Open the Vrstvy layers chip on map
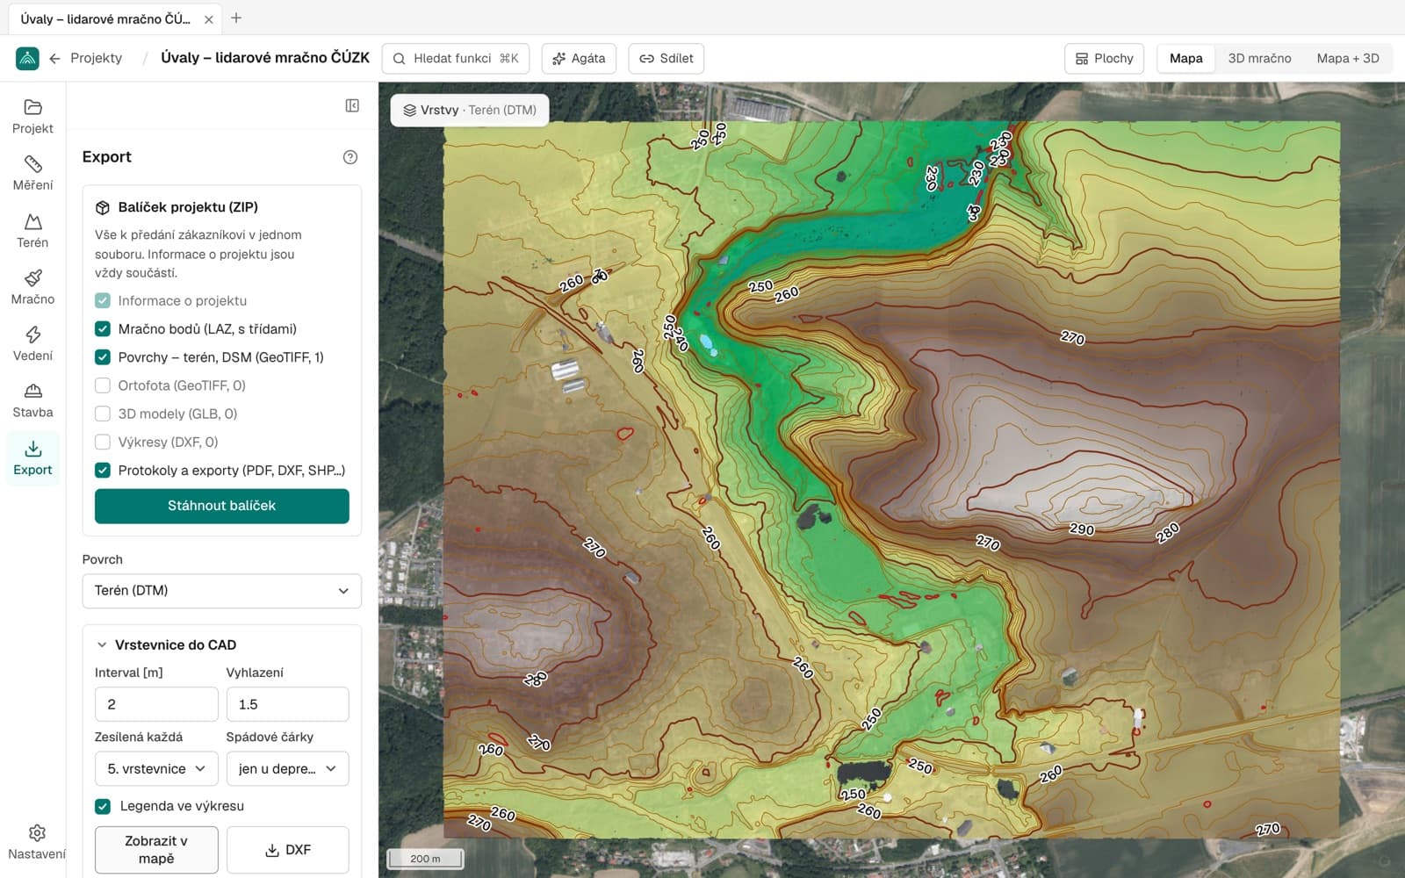 pyautogui.click(x=470, y=110)
